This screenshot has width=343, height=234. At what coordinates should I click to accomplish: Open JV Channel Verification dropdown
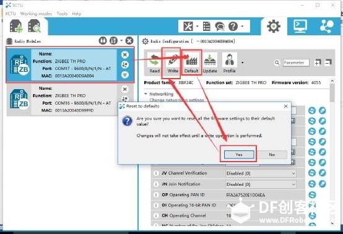[261, 173]
